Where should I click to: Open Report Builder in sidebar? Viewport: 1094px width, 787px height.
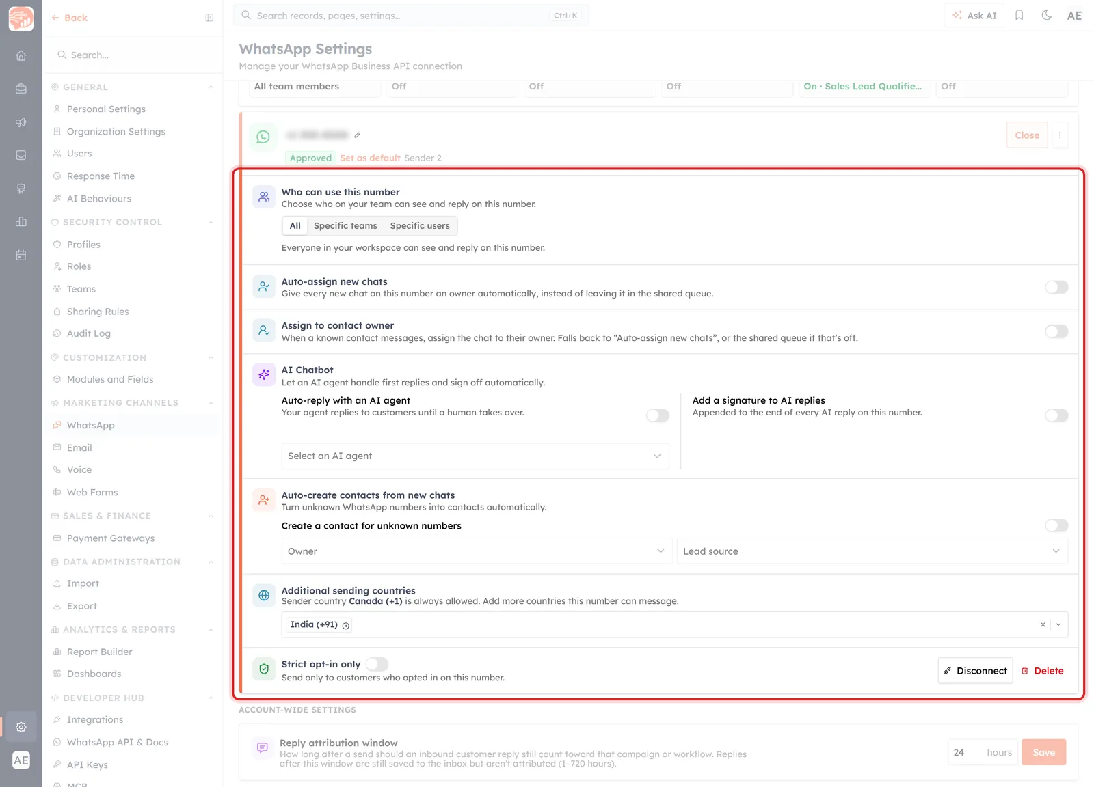(x=99, y=652)
